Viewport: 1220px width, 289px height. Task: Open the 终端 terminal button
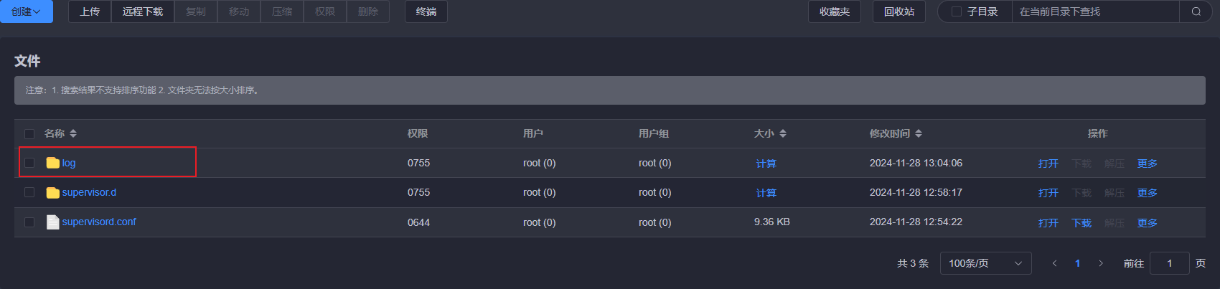(x=426, y=11)
